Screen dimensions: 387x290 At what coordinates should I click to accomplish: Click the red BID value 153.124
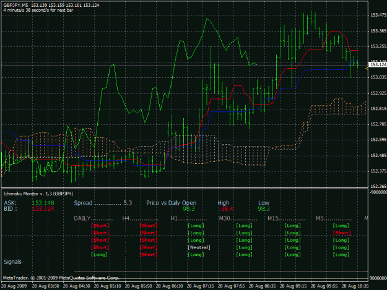(43, 209)
